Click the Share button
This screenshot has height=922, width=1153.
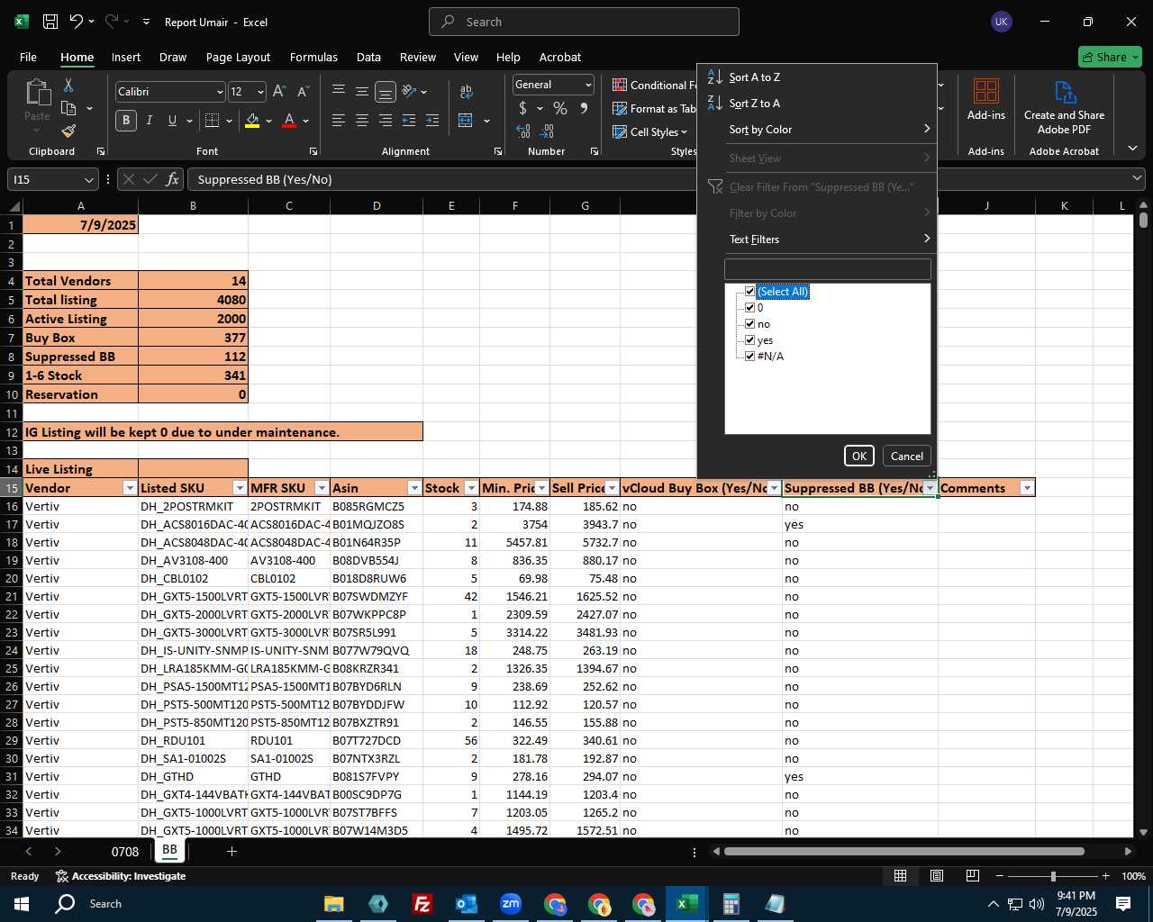(1110, 57)
